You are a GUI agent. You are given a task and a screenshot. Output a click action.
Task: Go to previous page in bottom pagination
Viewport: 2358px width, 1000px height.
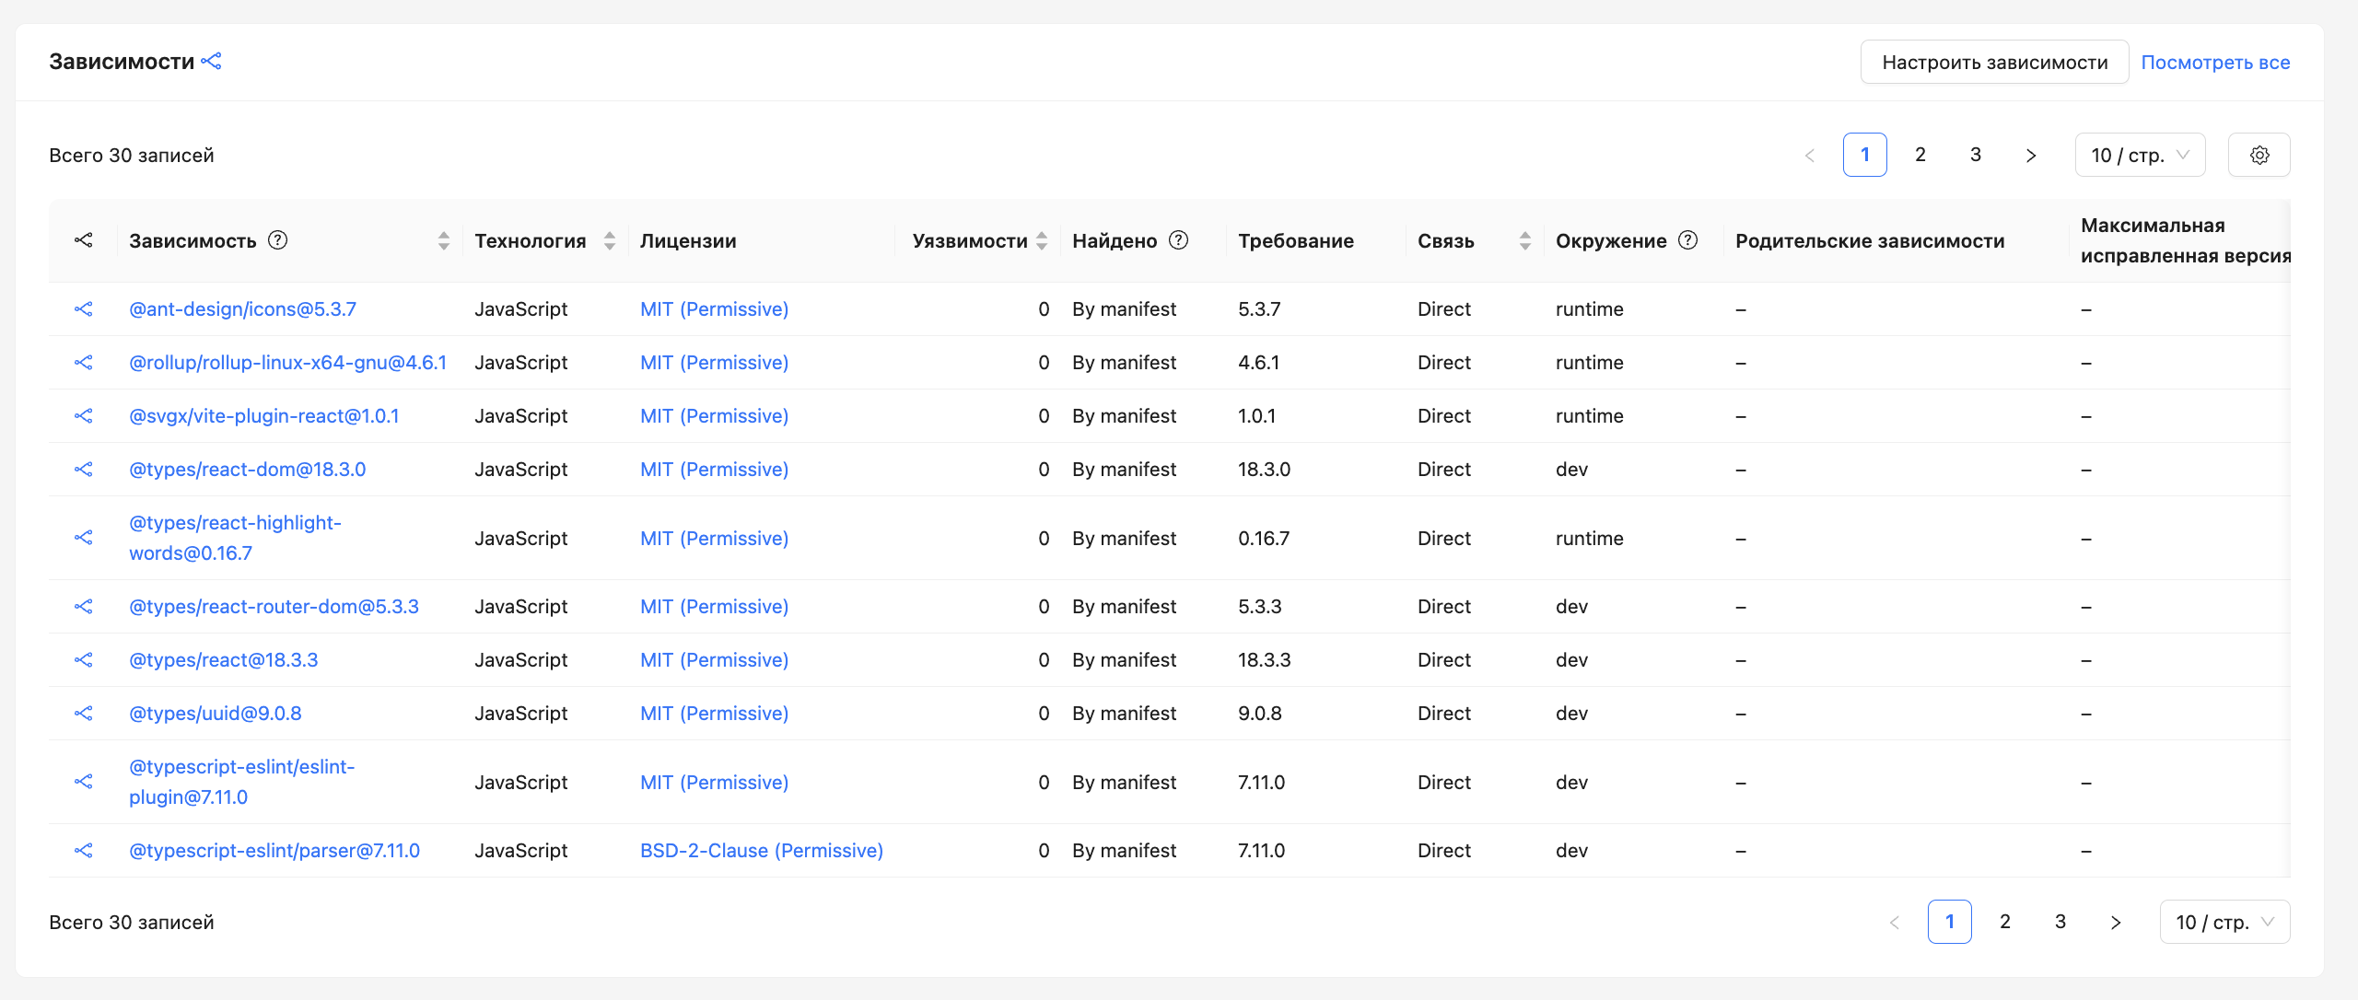[1895, 922]
